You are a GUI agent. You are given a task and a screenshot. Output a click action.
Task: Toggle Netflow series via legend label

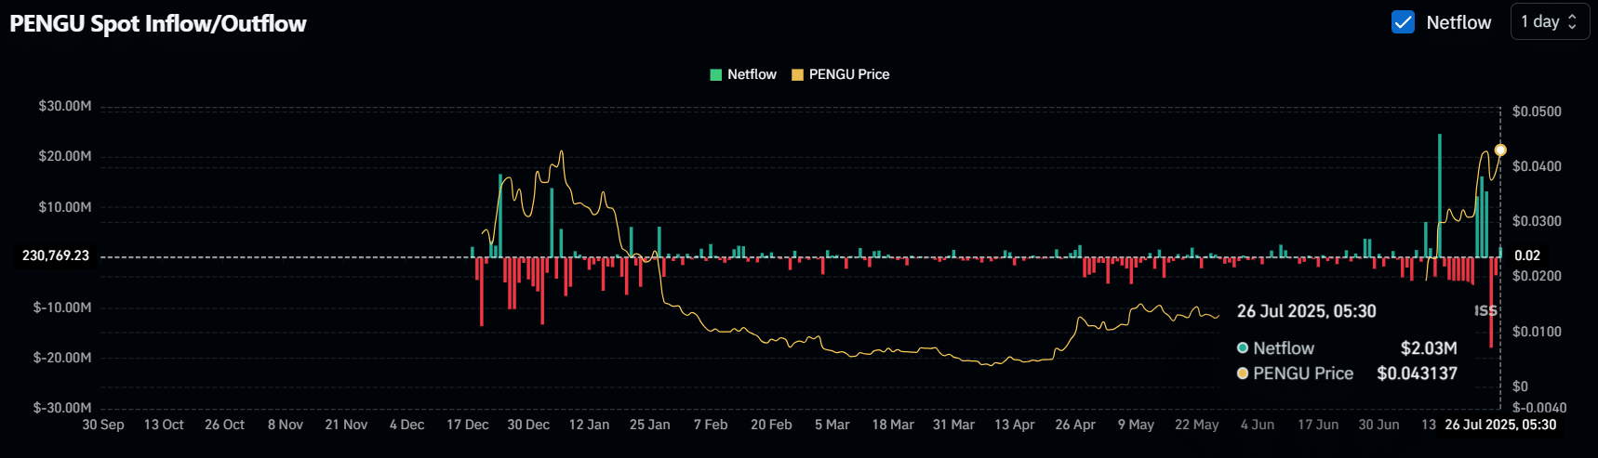(752, 74)
